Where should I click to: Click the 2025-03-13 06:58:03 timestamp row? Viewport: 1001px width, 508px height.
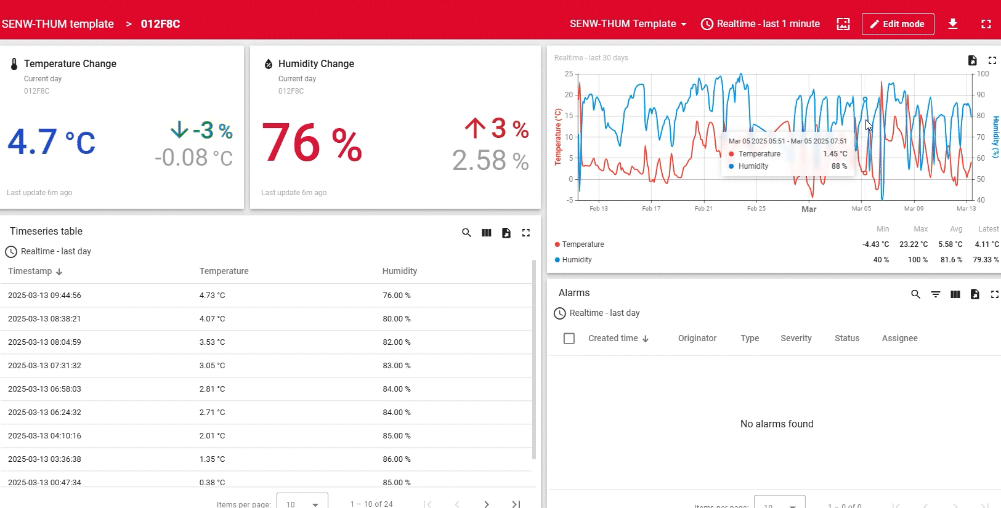pyautogui.click(x=44, y=389)
